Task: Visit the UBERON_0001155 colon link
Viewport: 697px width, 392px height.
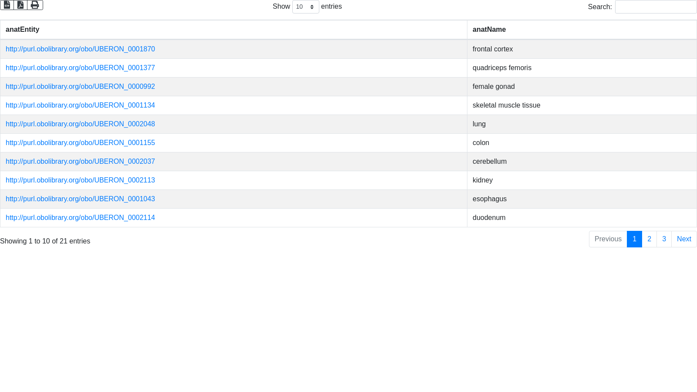Action: pyautogui.click(x=80, y=143)
